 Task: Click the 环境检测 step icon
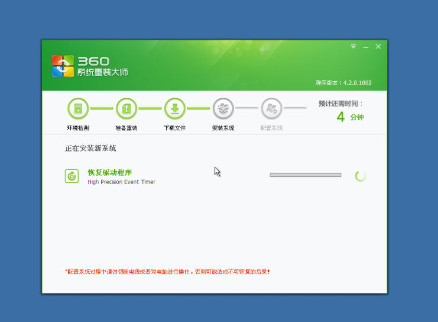pos(78,108)
